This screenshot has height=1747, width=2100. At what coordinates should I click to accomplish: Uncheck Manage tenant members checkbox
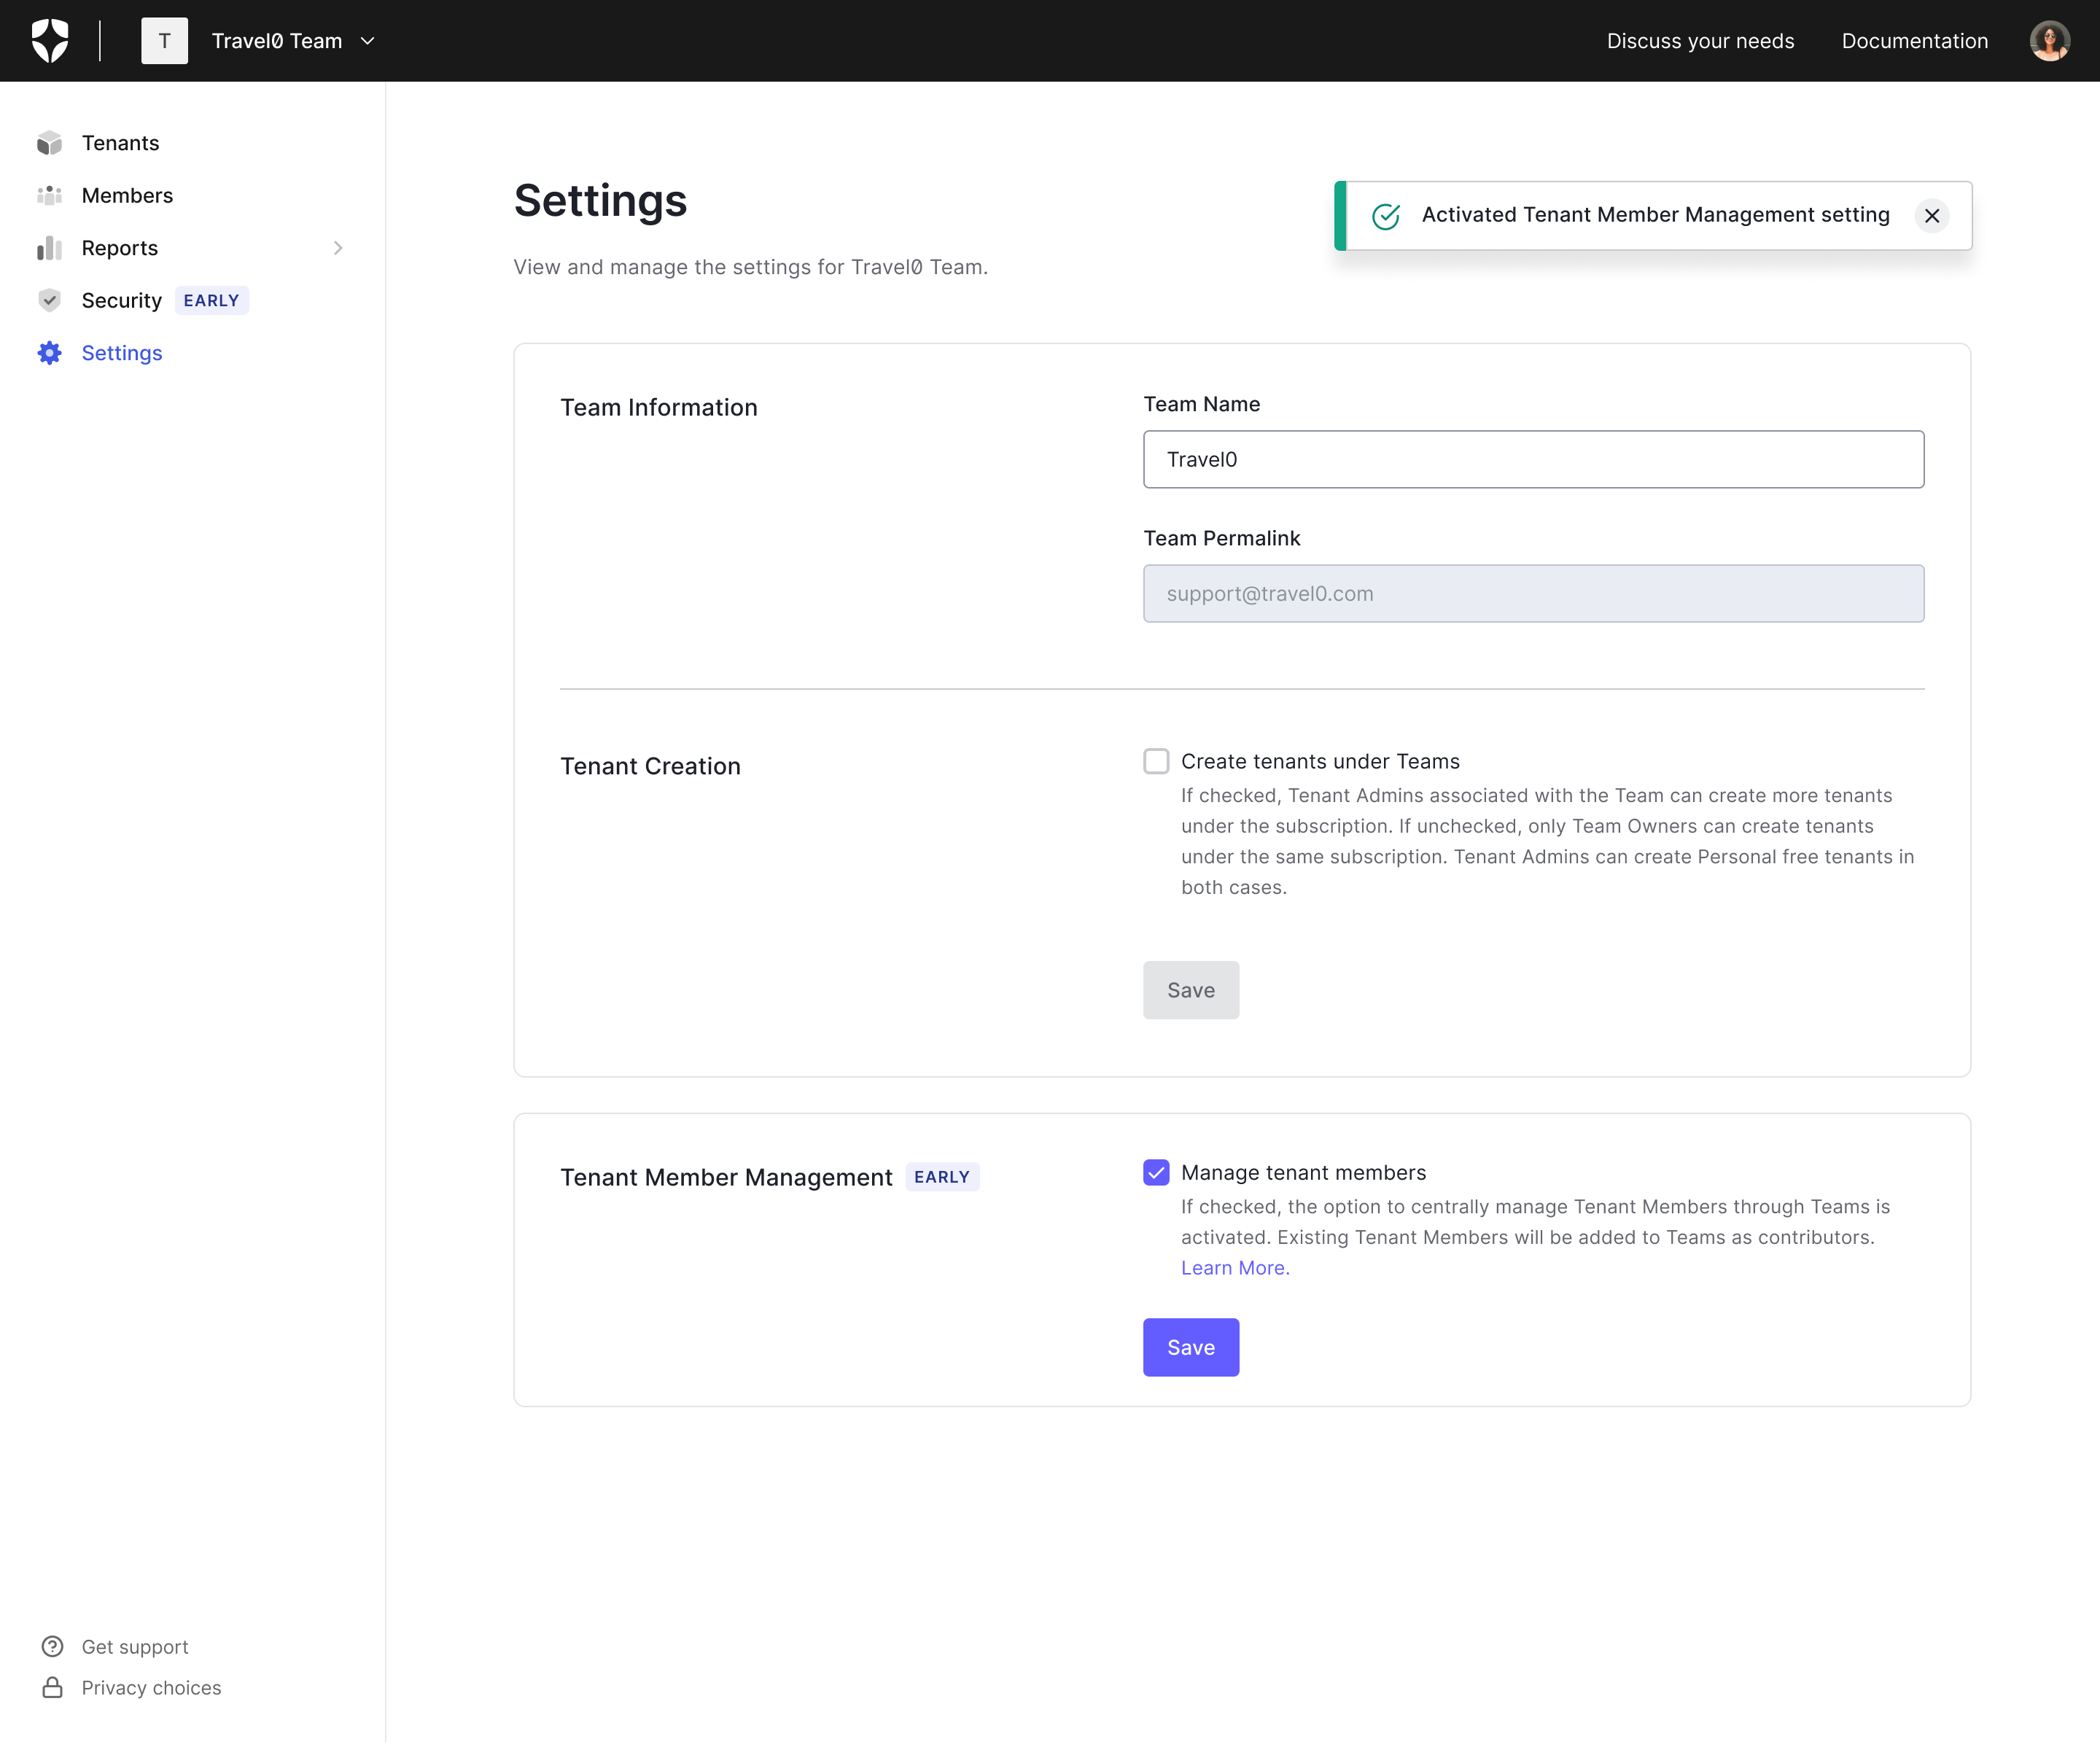coord(1156,1173)
